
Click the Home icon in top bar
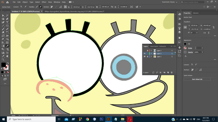(x=7, y=2)
